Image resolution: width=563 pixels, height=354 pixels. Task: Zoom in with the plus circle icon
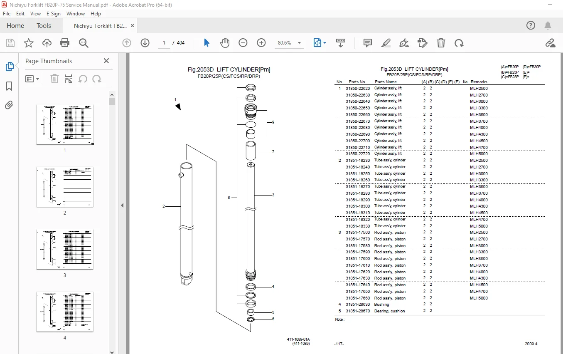pyautogui.click(x=261, y=43)
